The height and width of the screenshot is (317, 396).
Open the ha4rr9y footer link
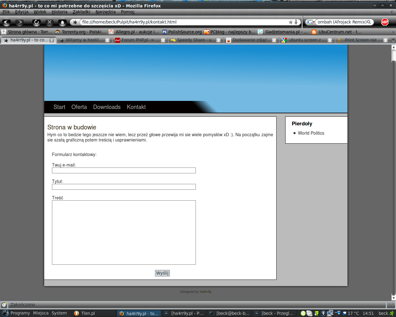click(x=205, y=292)
